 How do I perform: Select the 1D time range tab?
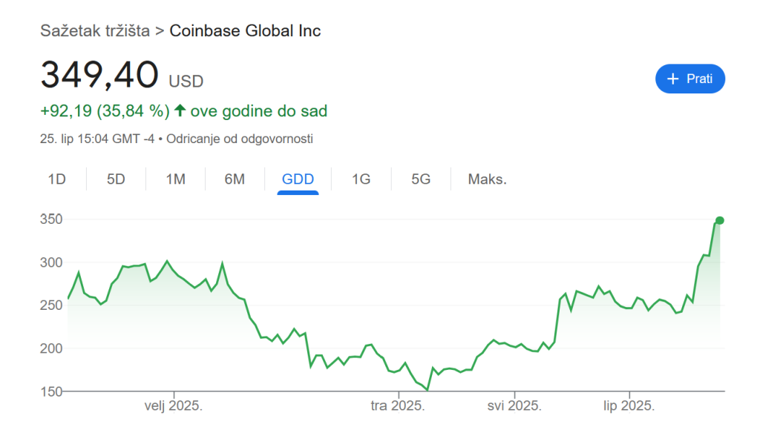pyautogui.click(x=56, y=179)
